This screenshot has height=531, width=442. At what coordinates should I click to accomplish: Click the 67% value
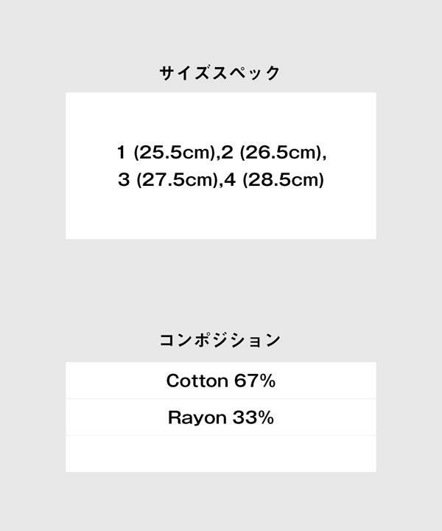click(x=255, y=381)
